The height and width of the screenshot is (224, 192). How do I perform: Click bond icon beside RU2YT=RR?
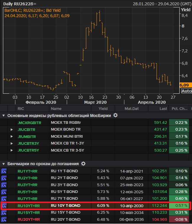(4, 178)
